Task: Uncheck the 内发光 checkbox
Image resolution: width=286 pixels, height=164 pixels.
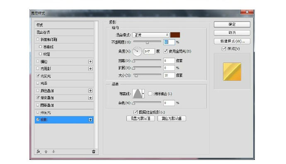Action: pos(38,76)
